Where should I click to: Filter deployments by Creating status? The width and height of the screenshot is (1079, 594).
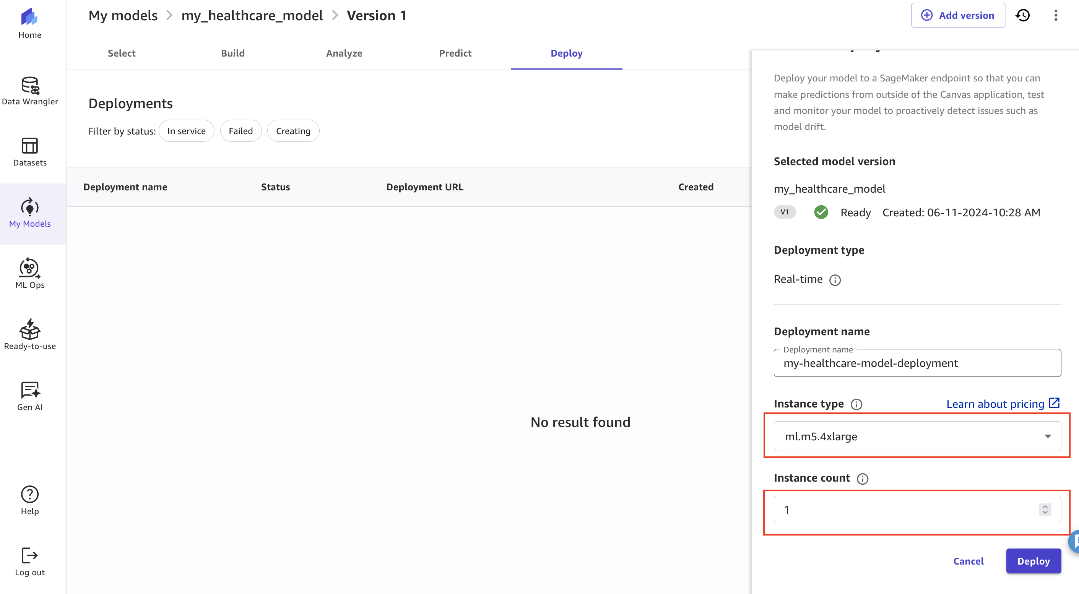(x=293, y=131)
